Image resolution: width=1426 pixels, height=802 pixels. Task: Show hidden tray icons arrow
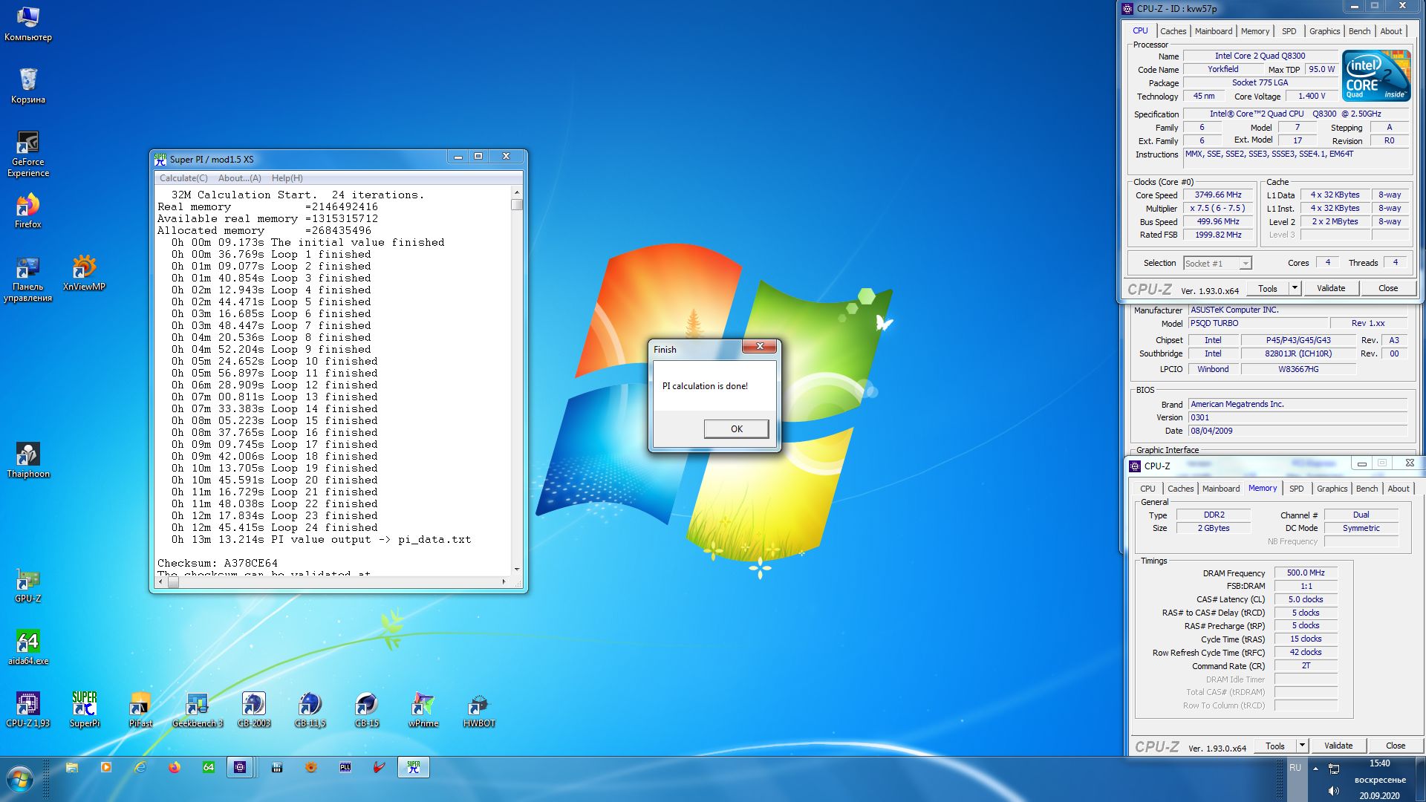tap(1315, 769)
